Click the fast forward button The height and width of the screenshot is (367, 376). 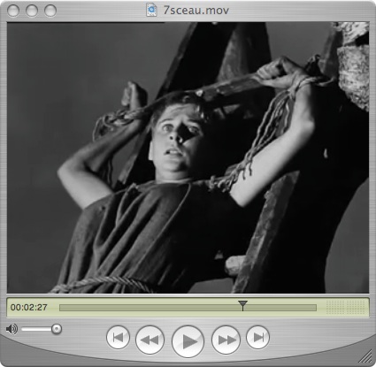coord(226,340)
